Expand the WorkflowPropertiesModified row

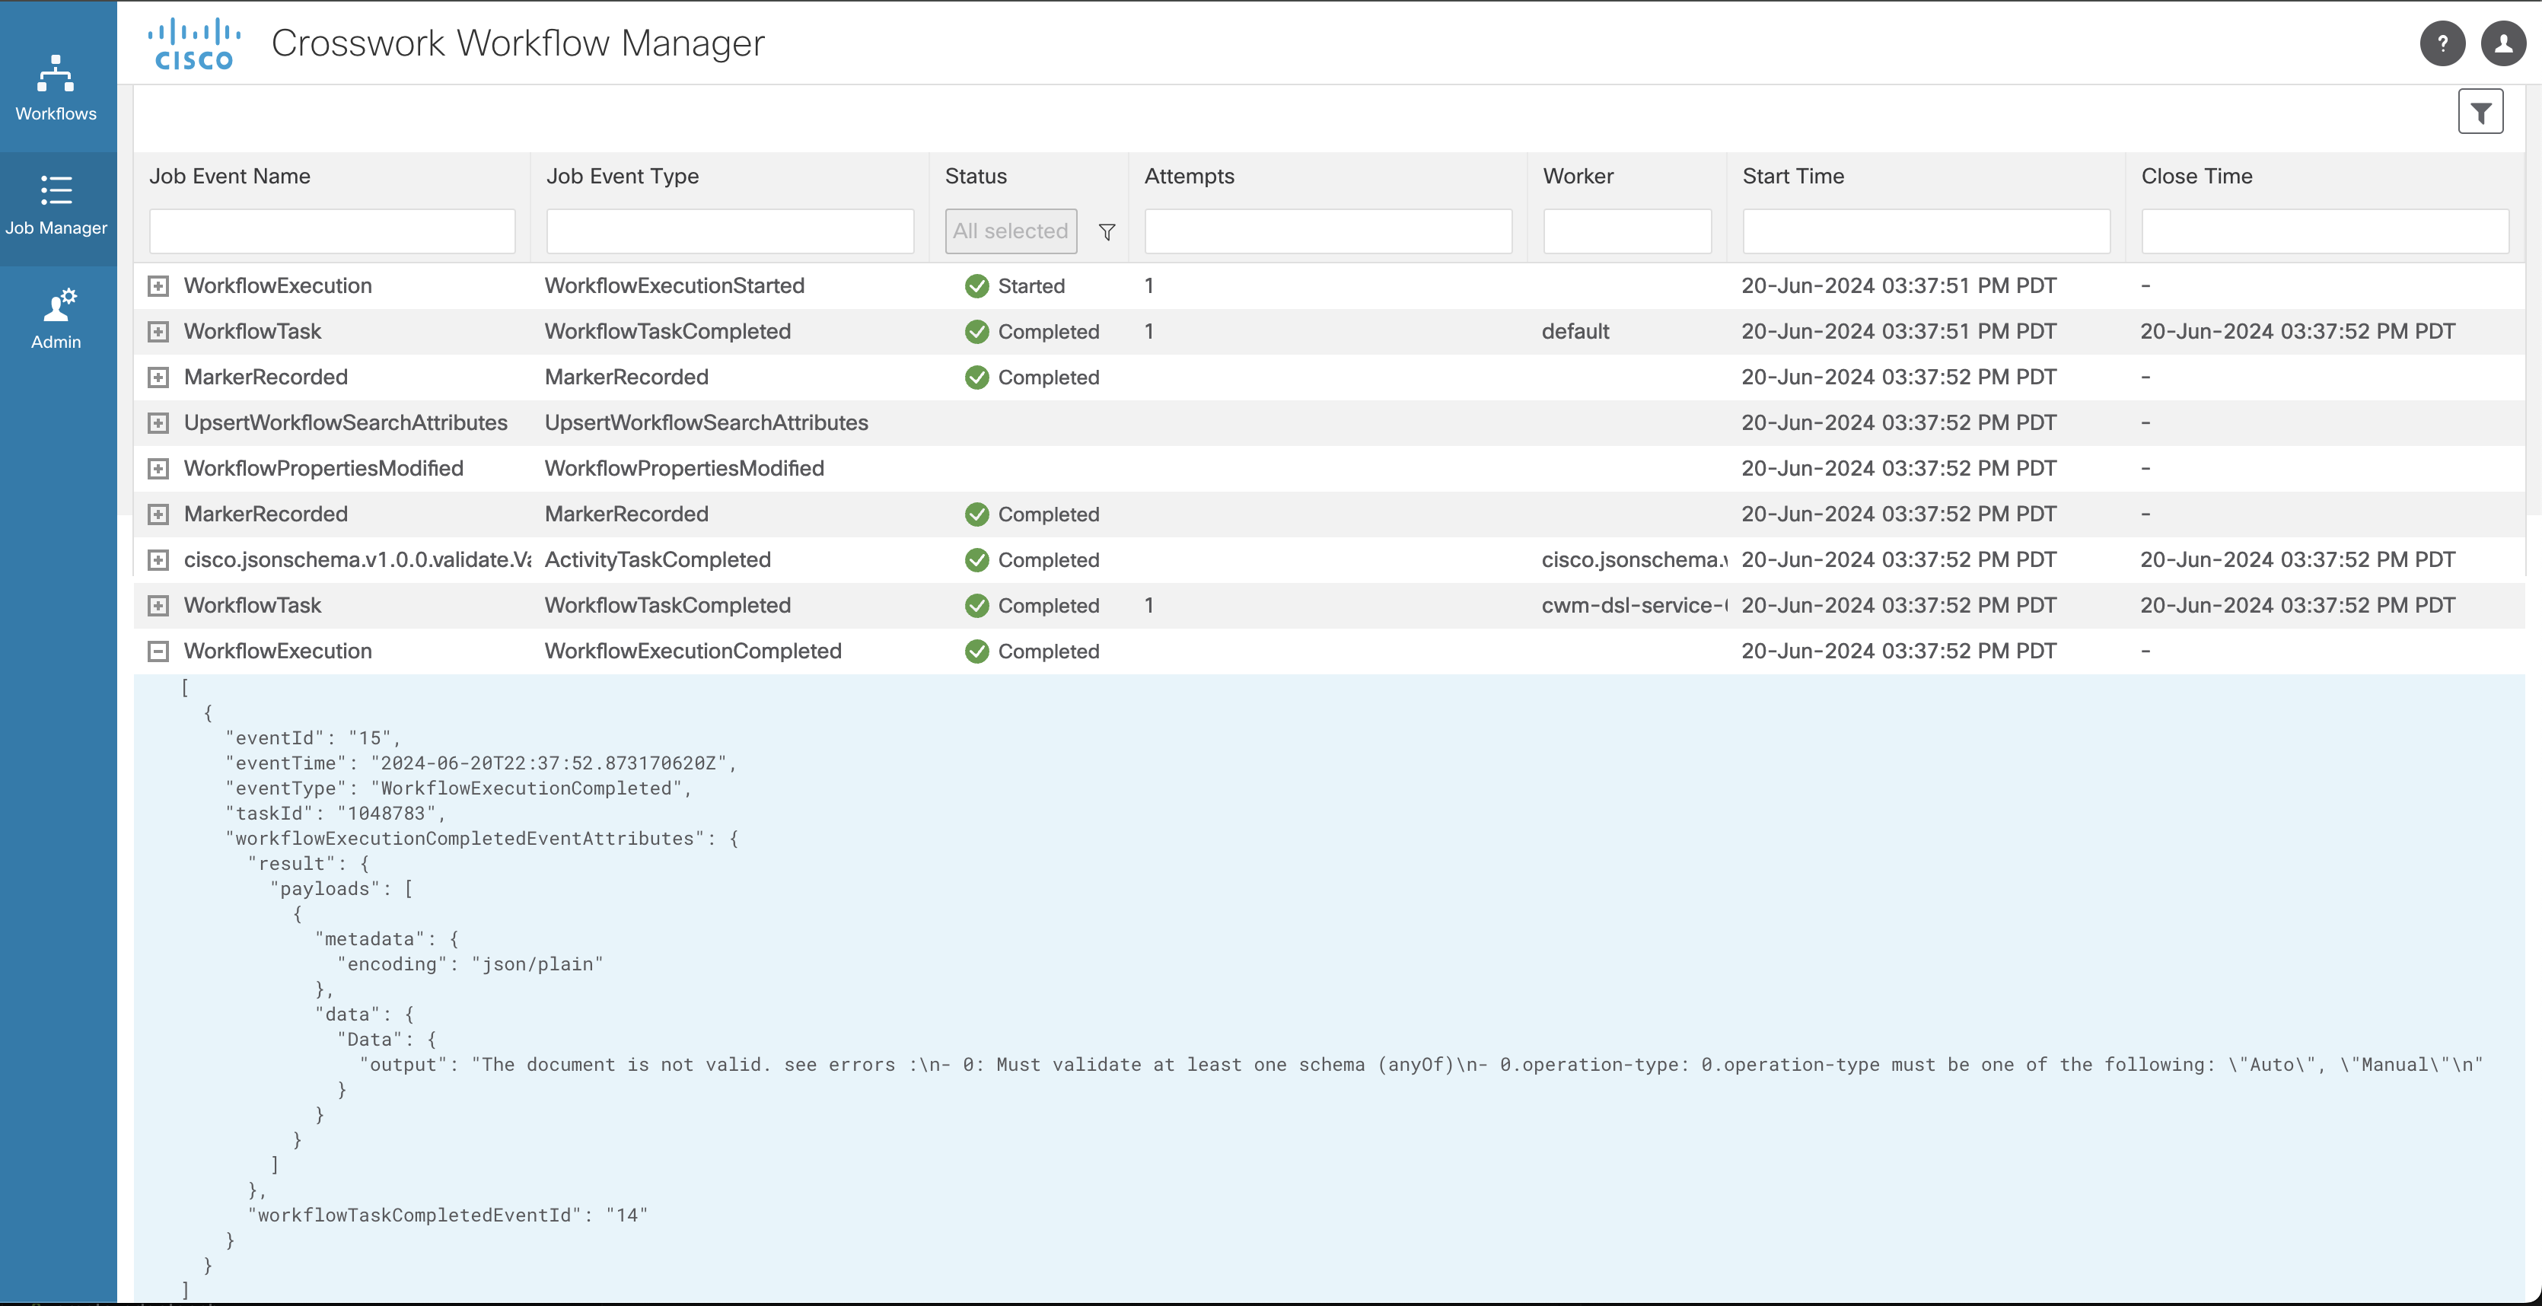point(158,469)
